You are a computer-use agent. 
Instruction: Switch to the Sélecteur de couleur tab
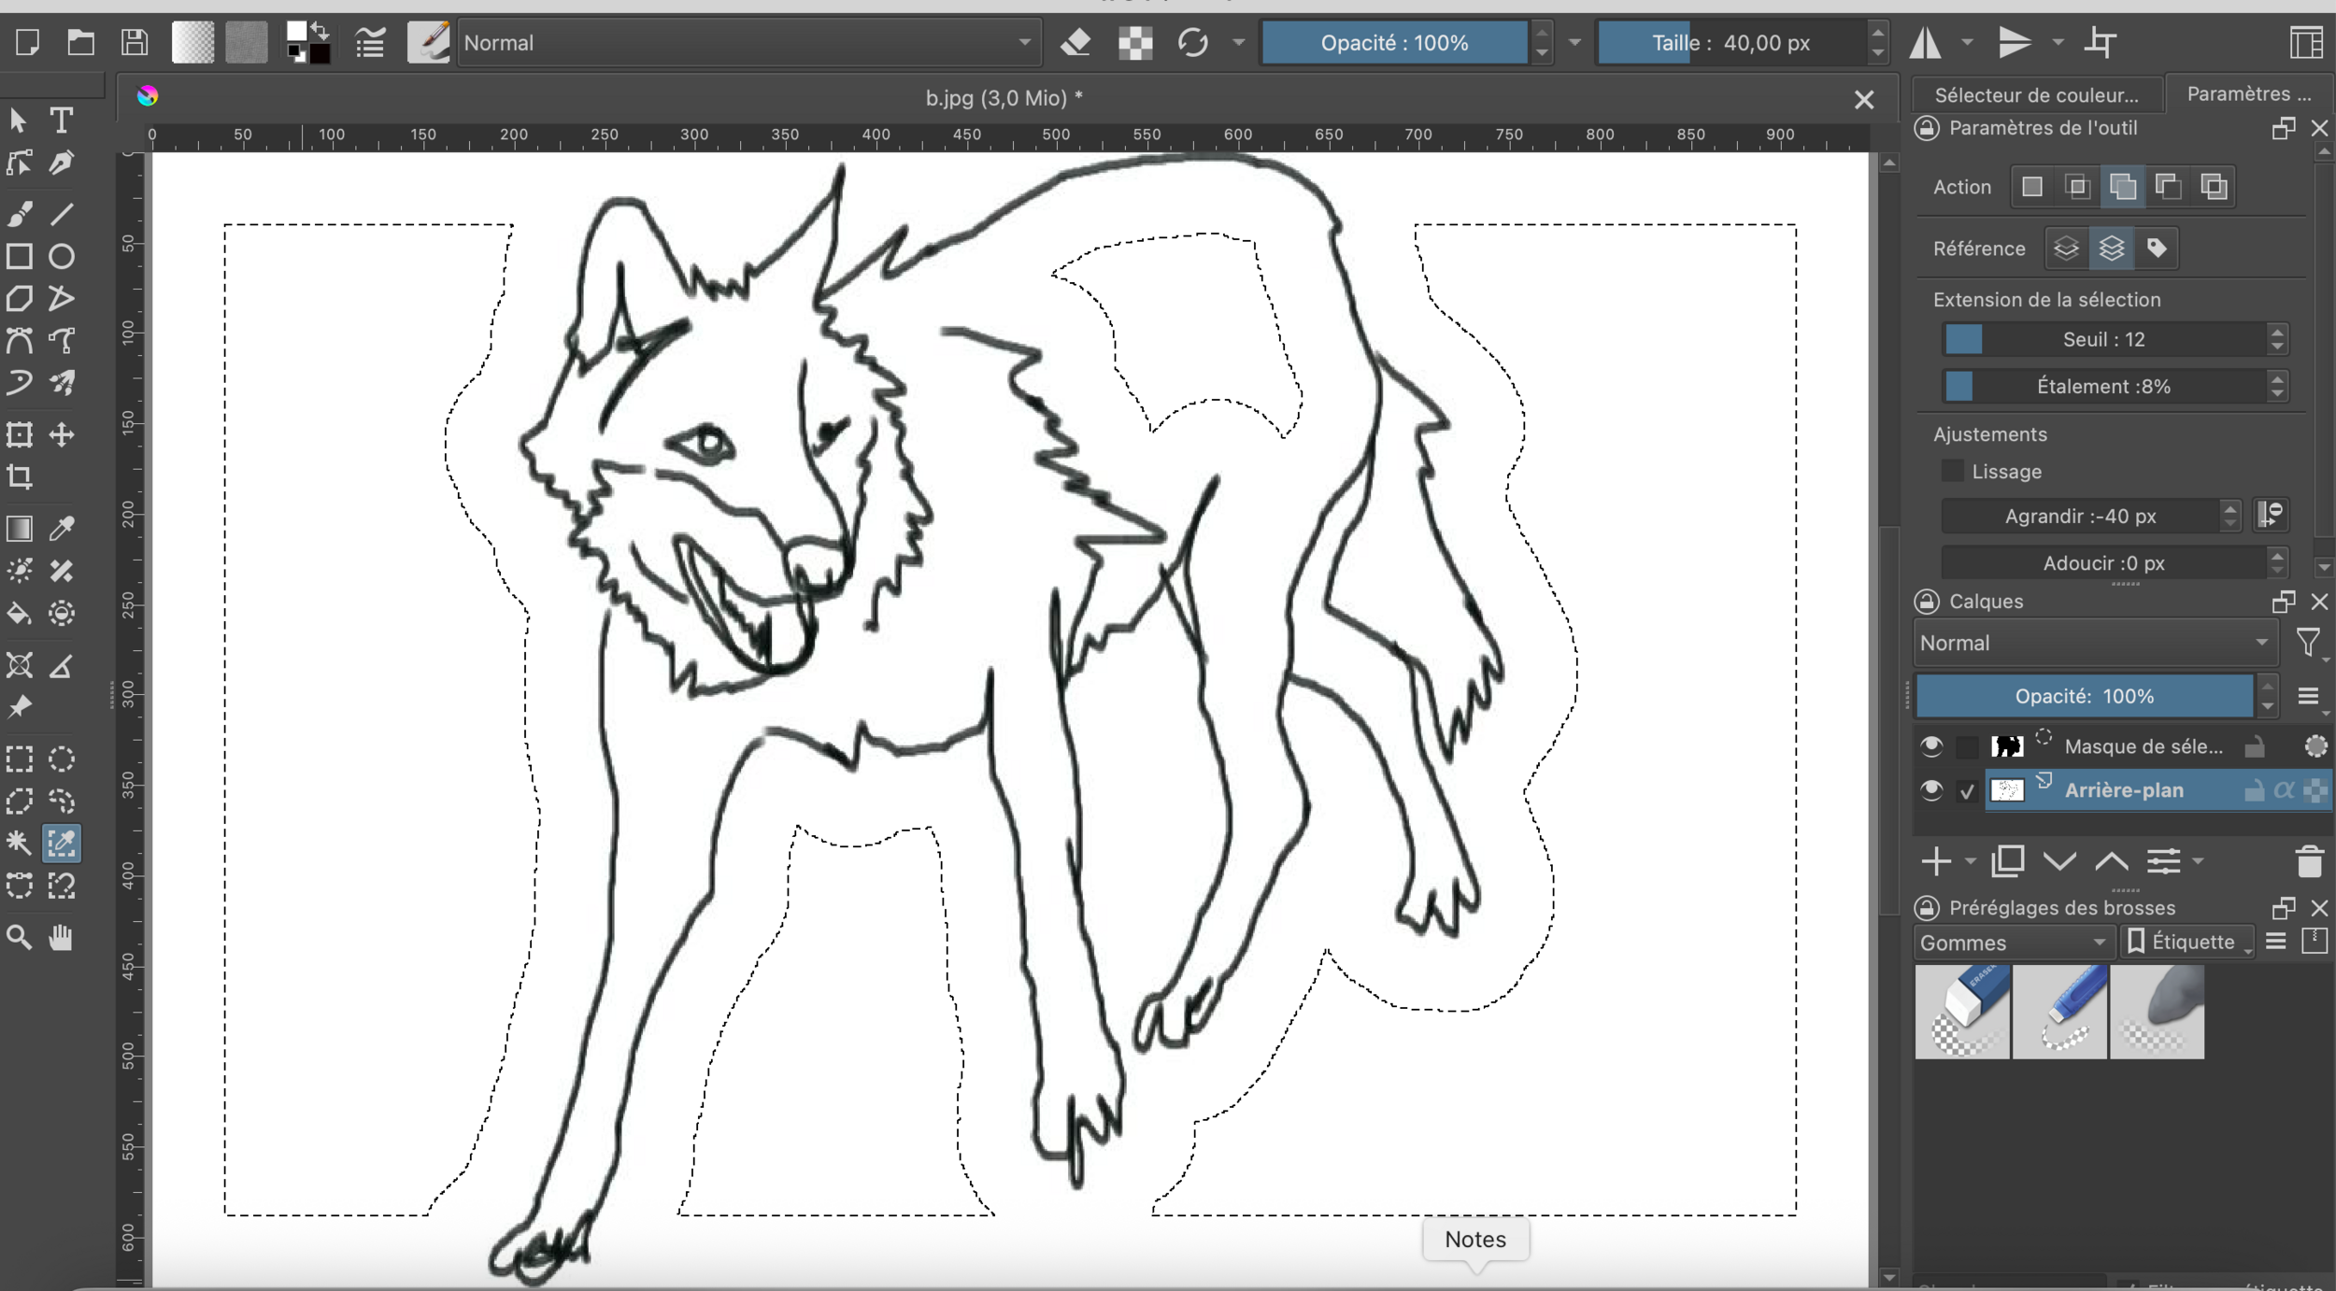tap(2036, 95)
